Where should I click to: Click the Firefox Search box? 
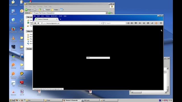pos(115,23)
